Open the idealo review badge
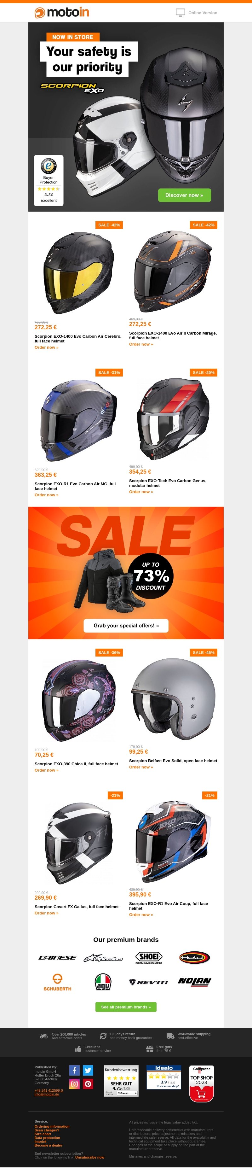Screen dimensions: 252x1168 point(163,1077)
